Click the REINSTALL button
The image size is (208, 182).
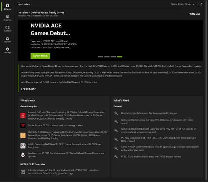[x=194, y=14]
